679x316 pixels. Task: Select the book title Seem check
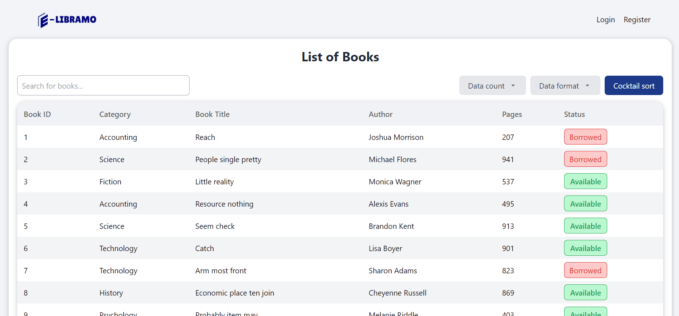tap(215, 226)
